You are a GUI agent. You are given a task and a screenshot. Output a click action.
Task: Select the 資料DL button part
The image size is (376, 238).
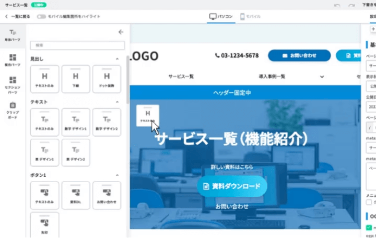tap(75, 195)
